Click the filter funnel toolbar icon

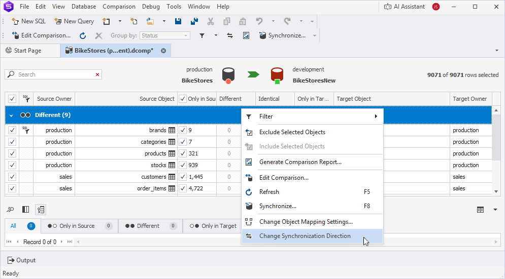[202, 35]
